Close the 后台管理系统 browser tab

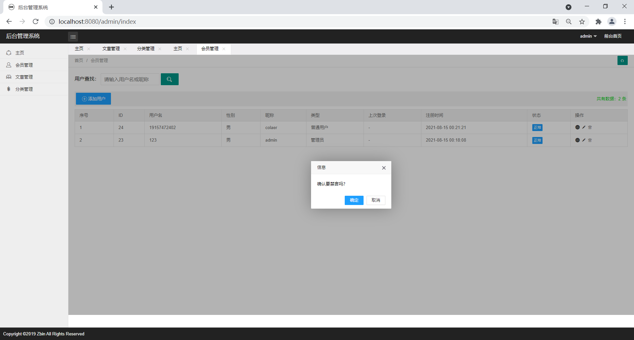(x=96, y=7)
